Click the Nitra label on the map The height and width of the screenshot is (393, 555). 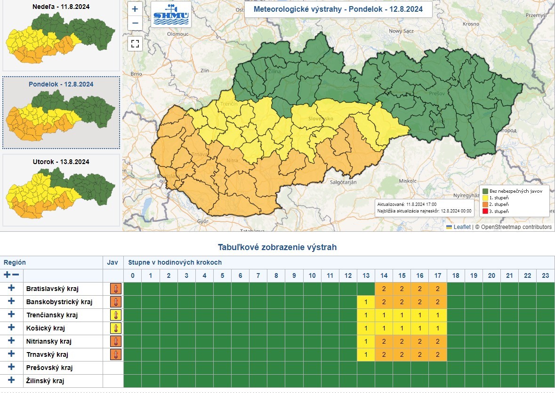click(232, 160)
